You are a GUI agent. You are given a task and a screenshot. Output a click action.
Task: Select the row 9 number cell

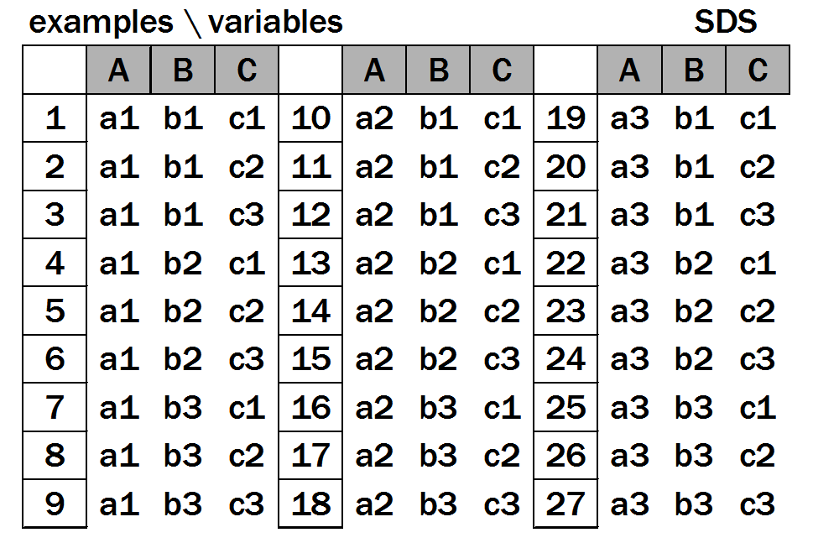(55, 504)
